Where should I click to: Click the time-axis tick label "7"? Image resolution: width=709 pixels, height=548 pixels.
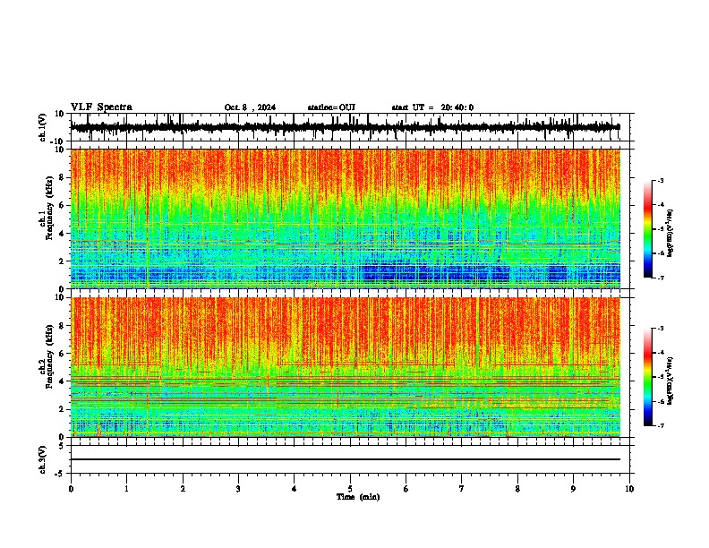[x=462, y=489]
